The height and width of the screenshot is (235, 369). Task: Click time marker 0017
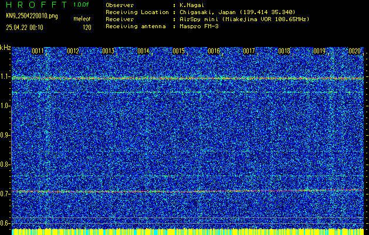(249, 51)
